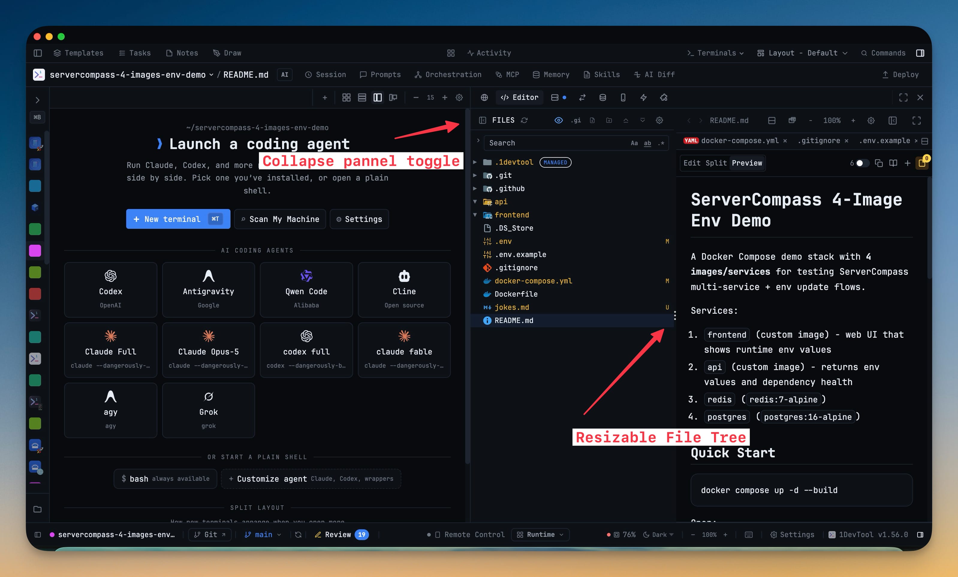
Task: Toggle the right panel icon after 1DevTool v1.56.0
Action: pyautogui.click(x=920, y=535)
